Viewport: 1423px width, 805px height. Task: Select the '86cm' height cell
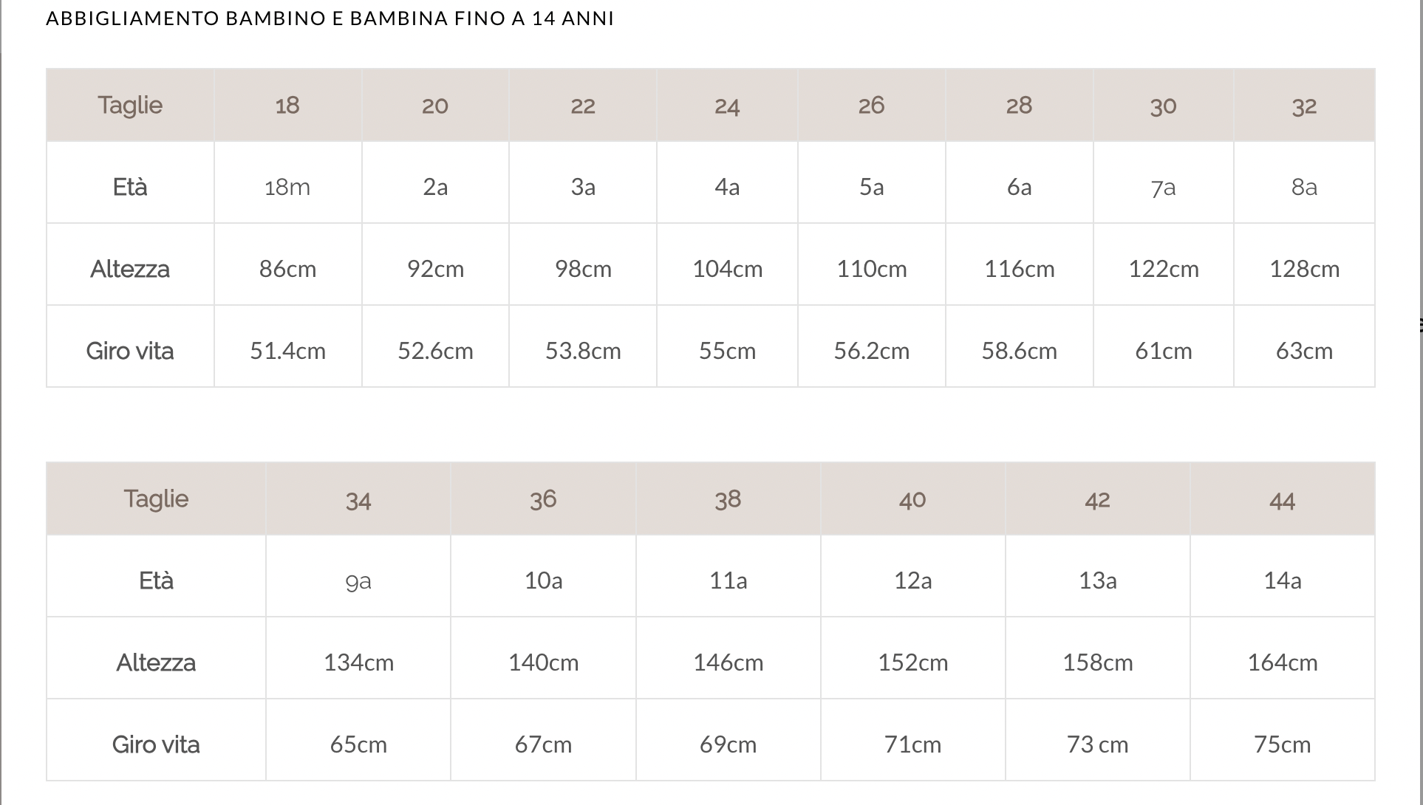click(287, 270)
